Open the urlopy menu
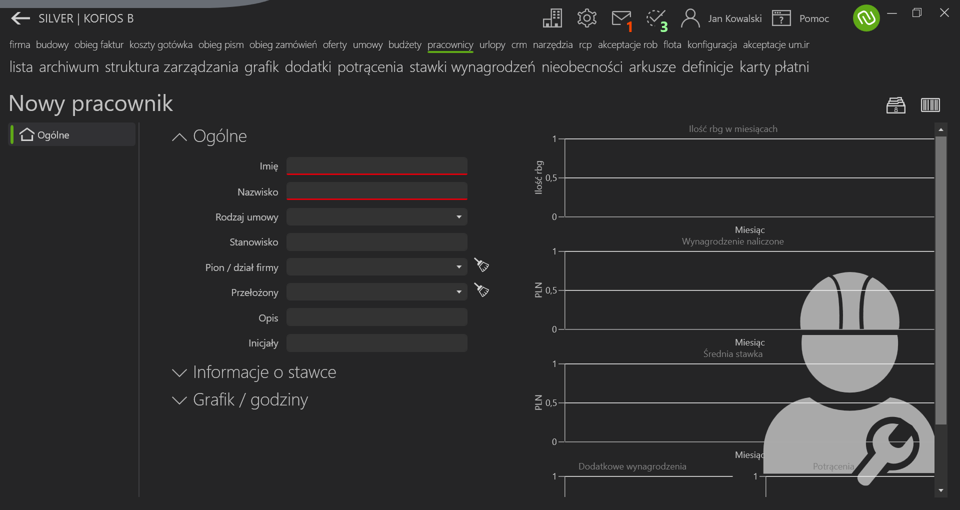The height and width of the screenshot is (510, 960). 492,45
